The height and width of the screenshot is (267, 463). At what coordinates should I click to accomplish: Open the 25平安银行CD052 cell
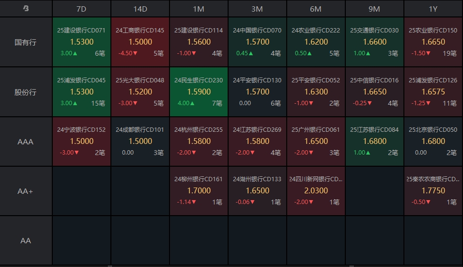(316, 92)
